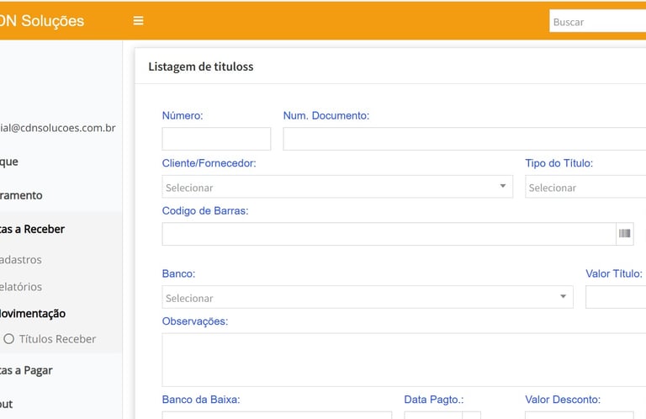Viewport: 646px width, 419px height.
Task: Toggle the hamburger sidebar menu icon
Action: [139, 21]
